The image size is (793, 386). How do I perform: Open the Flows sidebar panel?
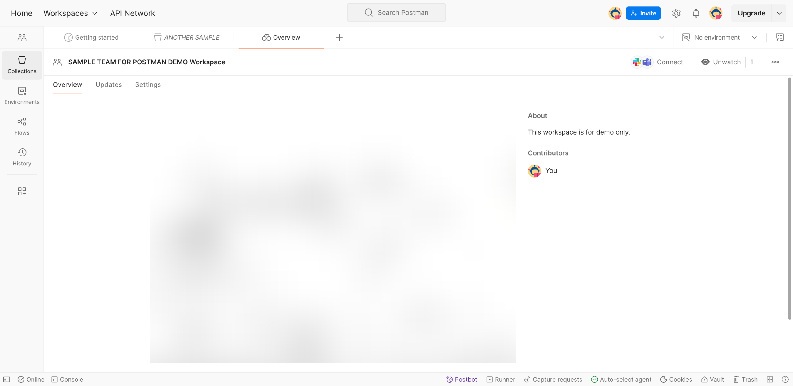tap(22, 126)
